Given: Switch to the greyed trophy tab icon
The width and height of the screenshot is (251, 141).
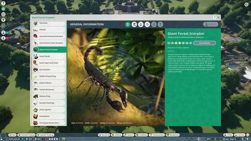Looking at the screenshot, I should click(160, 24).
